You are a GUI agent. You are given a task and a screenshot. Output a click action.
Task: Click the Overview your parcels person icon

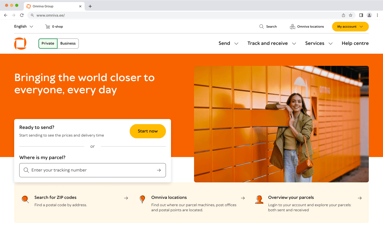[259, 200]
